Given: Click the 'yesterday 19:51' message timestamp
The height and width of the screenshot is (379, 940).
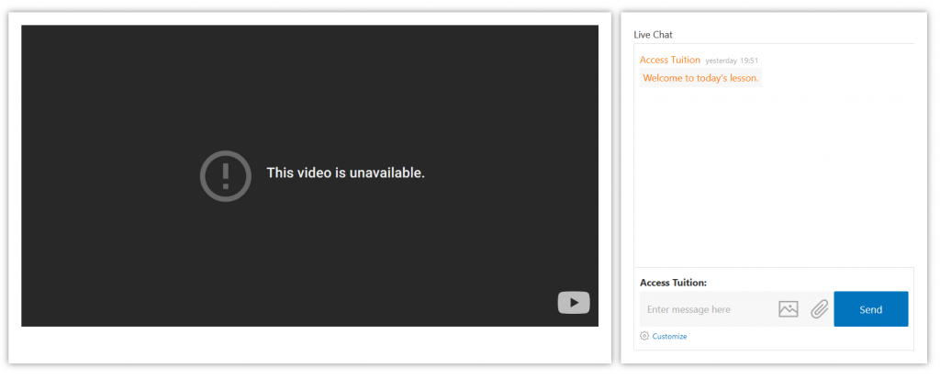Looking at the screenshot, I should pos(732,61).
